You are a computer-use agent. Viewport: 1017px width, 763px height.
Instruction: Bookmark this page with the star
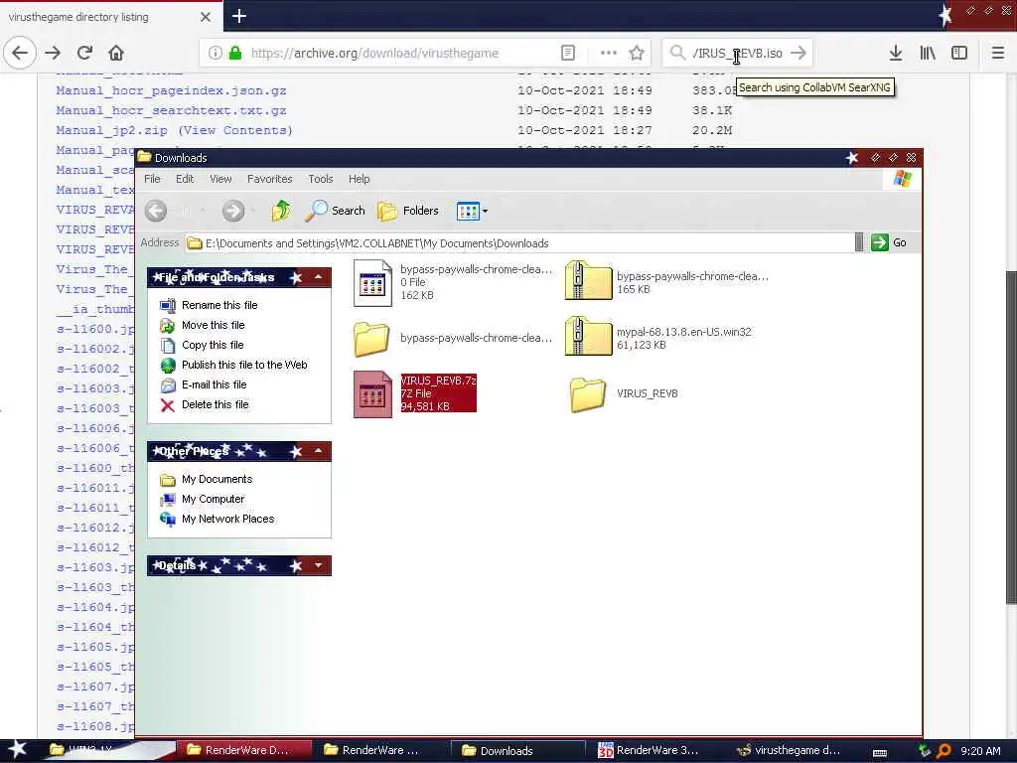637,53
